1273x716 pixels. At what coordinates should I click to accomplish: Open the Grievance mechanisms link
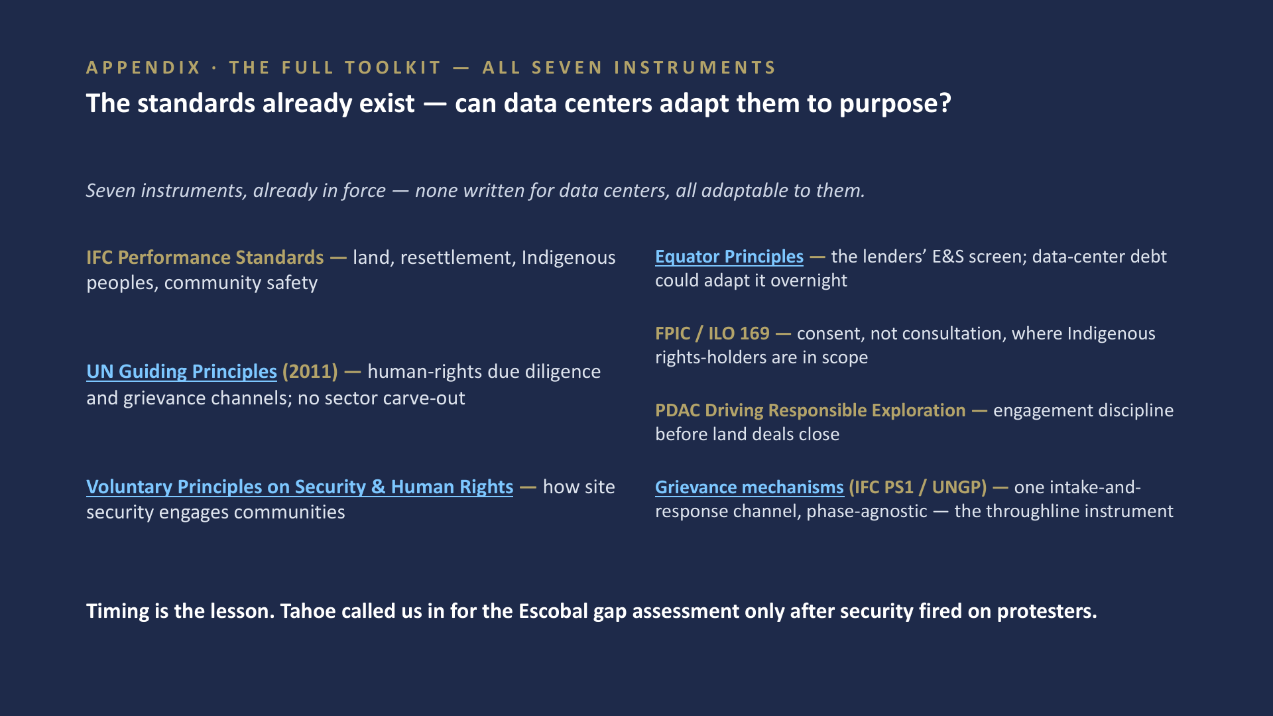point(749,487)
